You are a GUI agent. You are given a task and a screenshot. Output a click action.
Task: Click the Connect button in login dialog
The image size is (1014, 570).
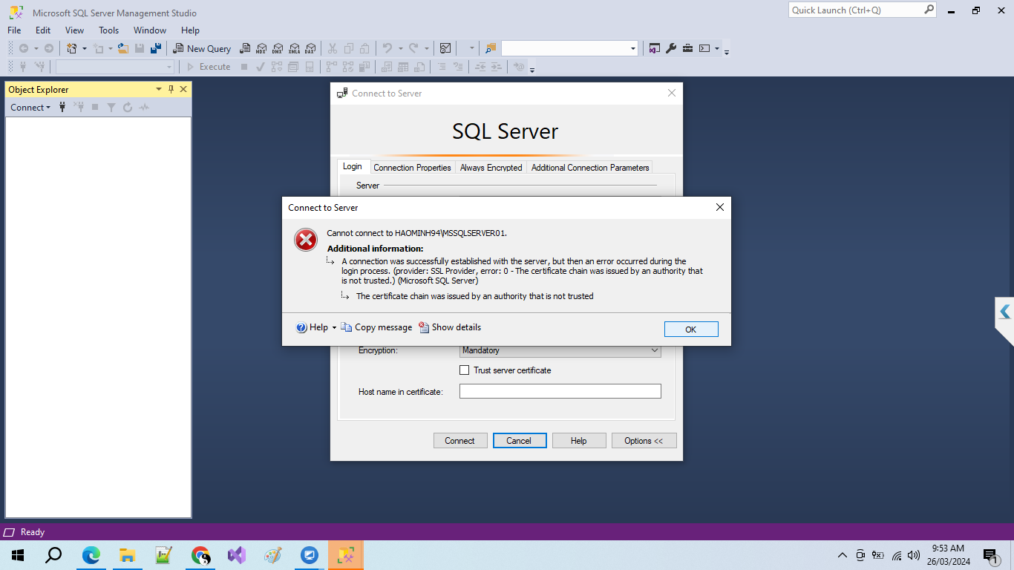point(460,441)
